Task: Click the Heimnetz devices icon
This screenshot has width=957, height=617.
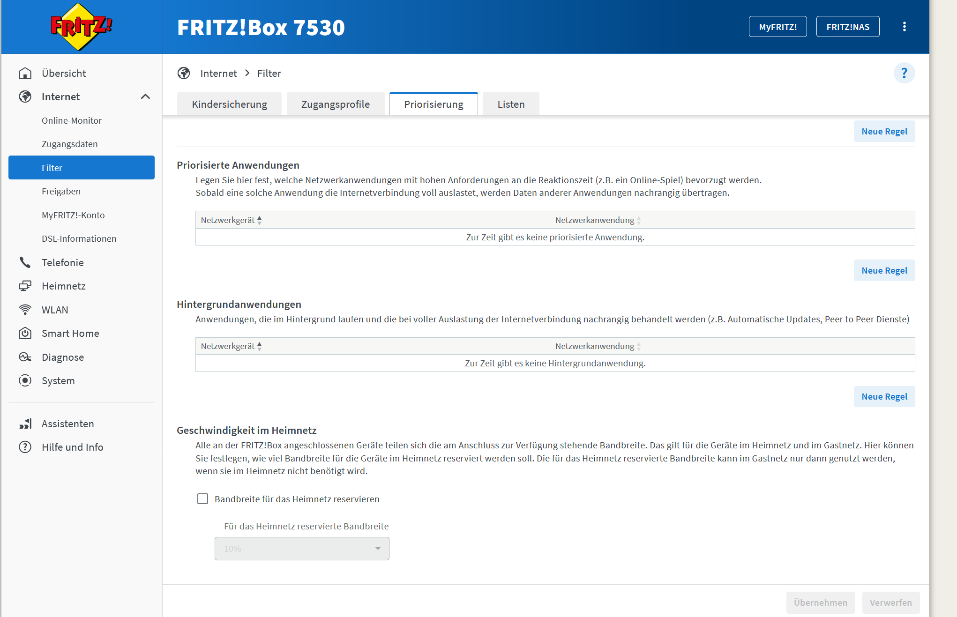Action: click(x=25, y=286)
